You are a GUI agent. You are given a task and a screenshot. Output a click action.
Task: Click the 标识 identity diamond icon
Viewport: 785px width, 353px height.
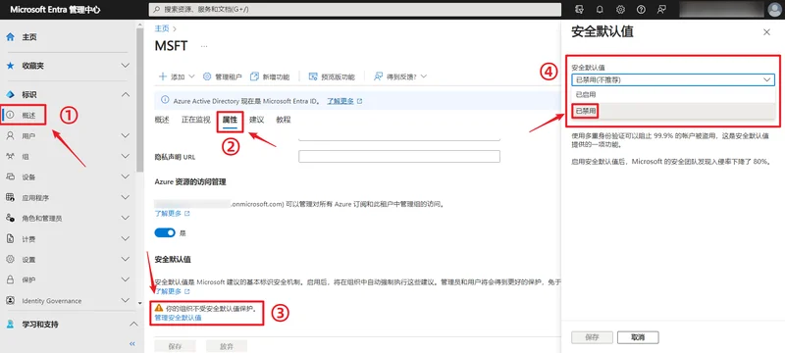point(10,94)
